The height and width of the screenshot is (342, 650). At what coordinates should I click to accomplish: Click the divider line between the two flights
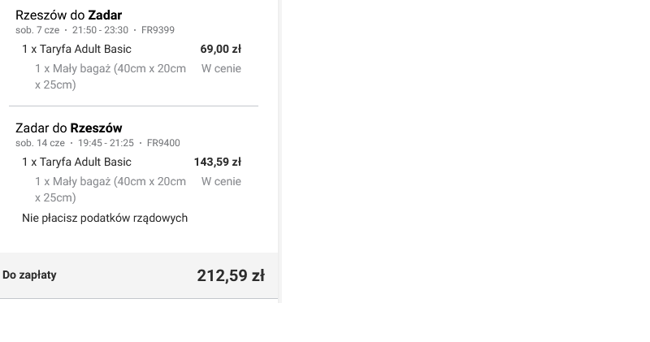pos(133,106)
